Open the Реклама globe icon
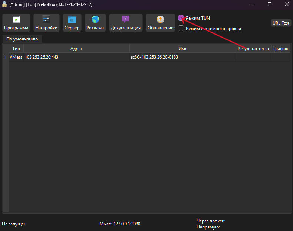The width and height of the screenshot is (293, 231). click(95, 19)
